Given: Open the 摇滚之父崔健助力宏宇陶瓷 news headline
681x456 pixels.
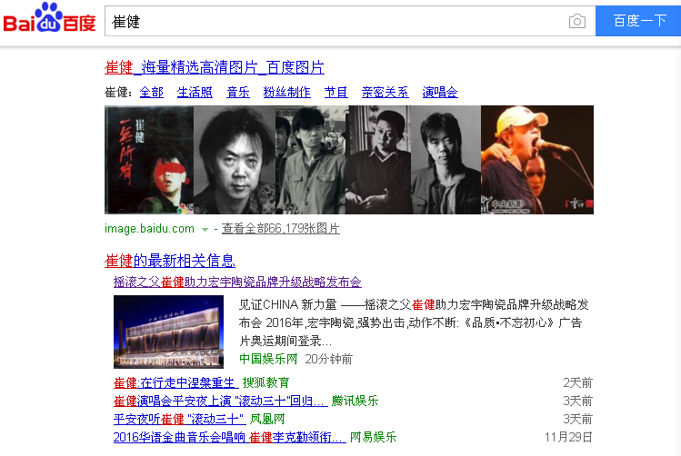Looking at the screenshot, I should [x=237, y=282].
